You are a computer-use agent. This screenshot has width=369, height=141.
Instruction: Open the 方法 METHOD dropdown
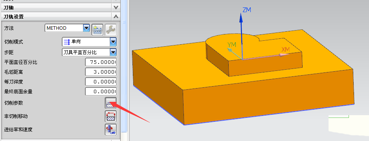[x=67, y=28]
